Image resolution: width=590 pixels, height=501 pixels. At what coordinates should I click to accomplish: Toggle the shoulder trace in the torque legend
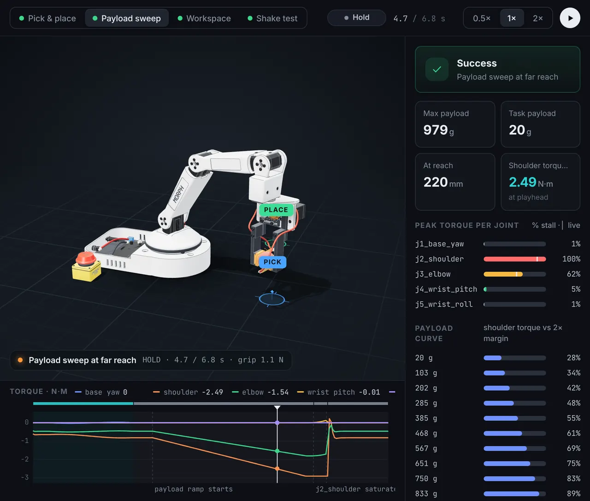tap(188, 392)
